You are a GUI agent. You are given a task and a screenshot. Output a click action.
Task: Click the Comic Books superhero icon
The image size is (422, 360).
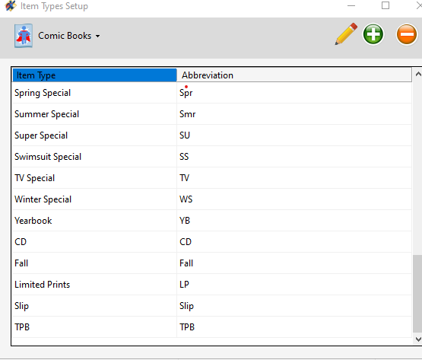click(x=24, y=36)
